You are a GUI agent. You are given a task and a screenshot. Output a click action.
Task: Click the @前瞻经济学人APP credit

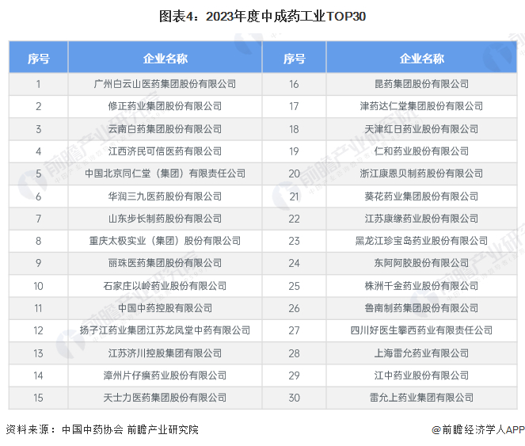[x=477, y=429]
